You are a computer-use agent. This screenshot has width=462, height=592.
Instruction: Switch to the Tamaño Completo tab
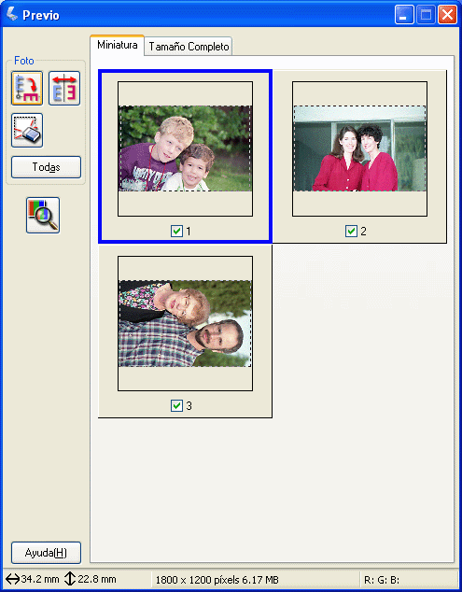click(x=189, y=47)
